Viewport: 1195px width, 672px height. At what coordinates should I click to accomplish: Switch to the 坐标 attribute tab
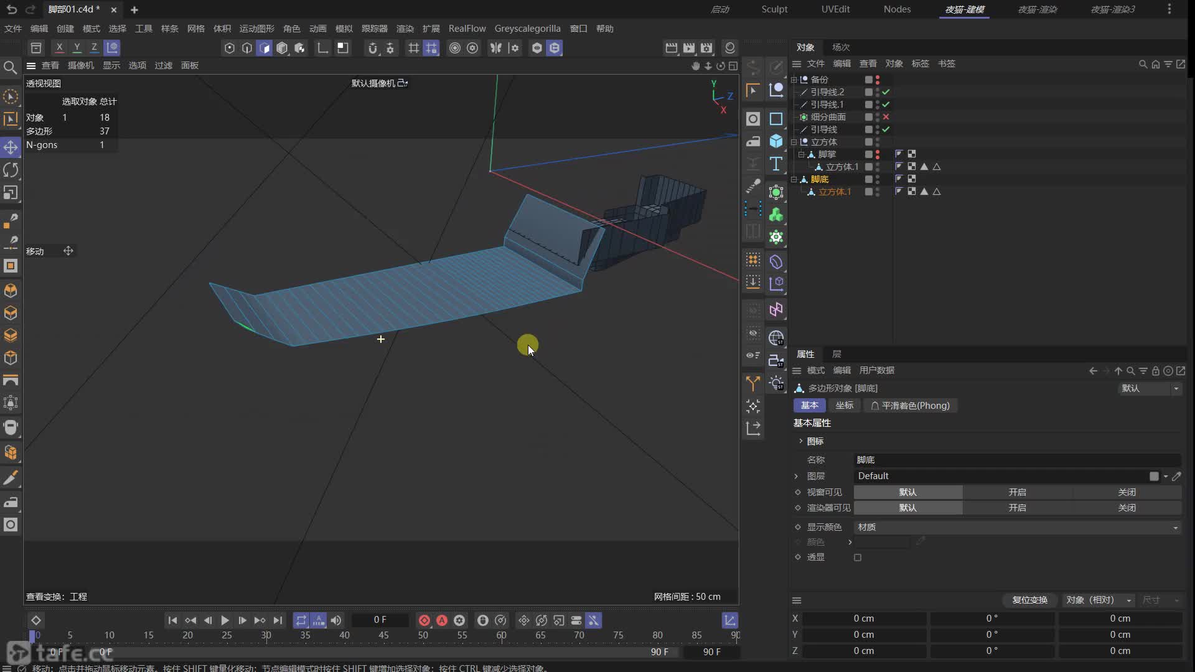point(845,406)
